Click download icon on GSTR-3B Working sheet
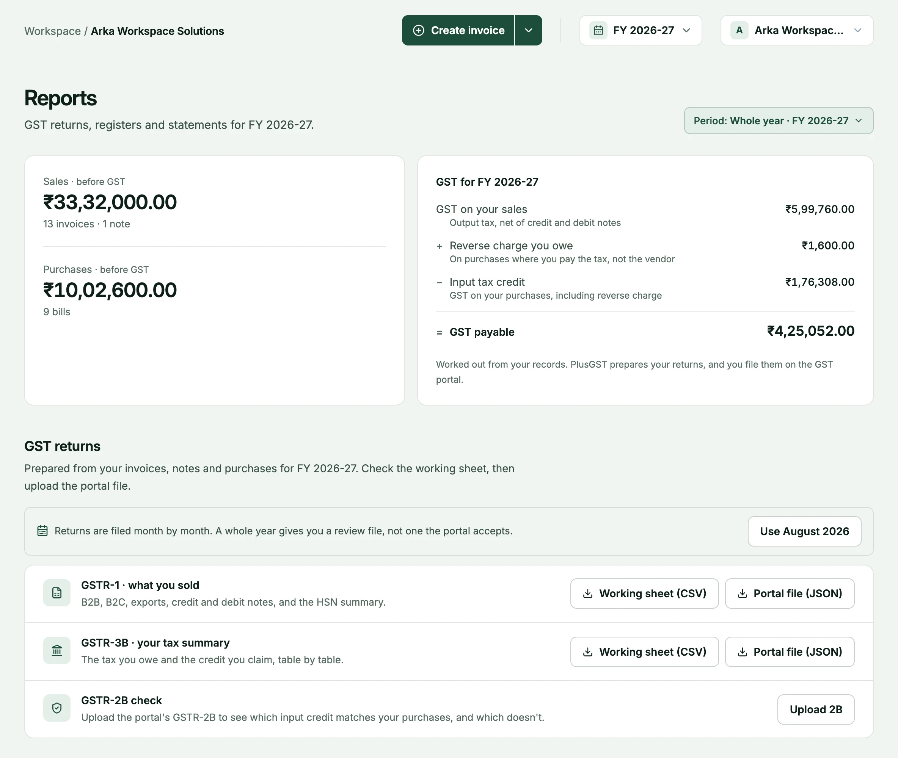Viewport: 898px width, 758px height. coord(587,652)
